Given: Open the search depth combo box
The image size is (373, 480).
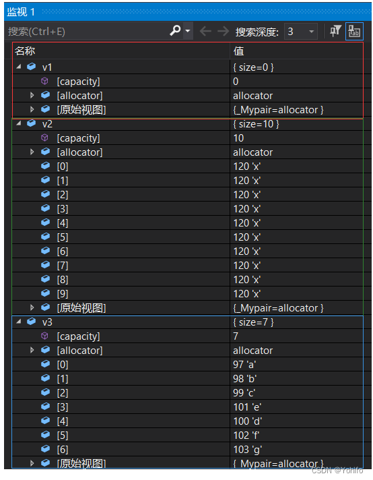Looking at the screenshot, I should click(300, 31).
